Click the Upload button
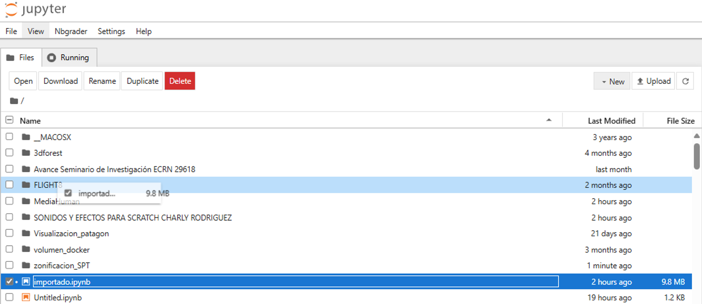This screenshot has height=304, width=702. pyautogui.click(x=653, y=81)
